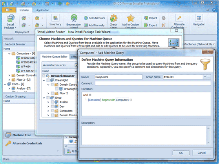Open the Install Package dropdown arrow
Image resolution: width=219 pixels, height=164 pixels.
[16, 28]
